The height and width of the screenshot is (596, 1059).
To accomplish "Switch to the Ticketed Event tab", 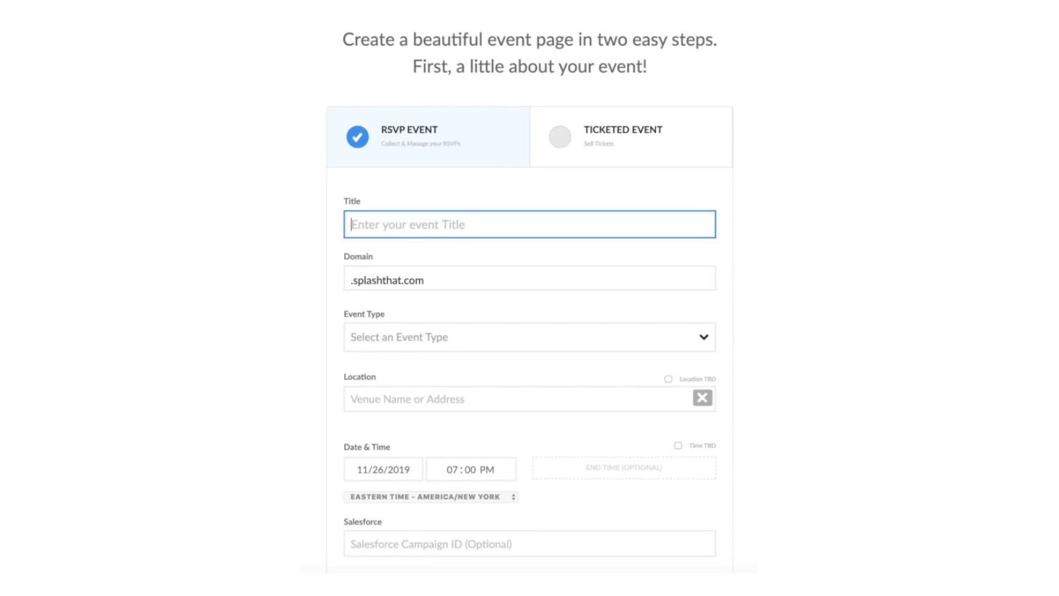I will pos(630,136).
